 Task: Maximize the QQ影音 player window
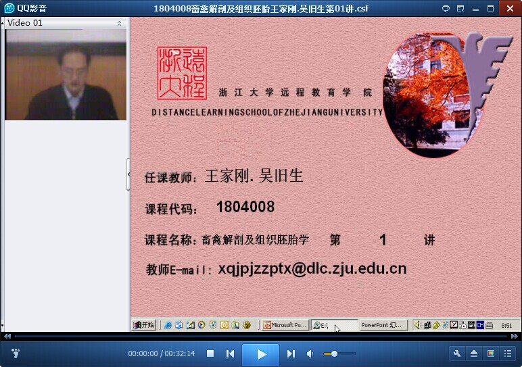click(x=491, y=9)
